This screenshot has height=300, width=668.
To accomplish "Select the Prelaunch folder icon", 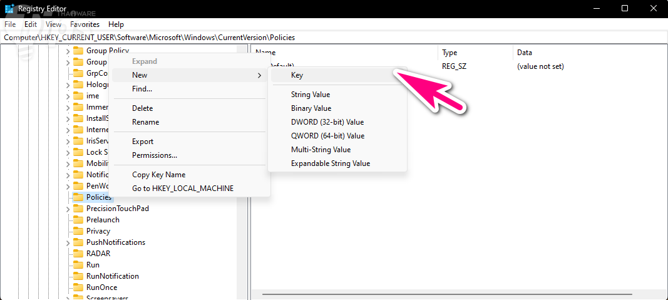I will click(78, 219).
